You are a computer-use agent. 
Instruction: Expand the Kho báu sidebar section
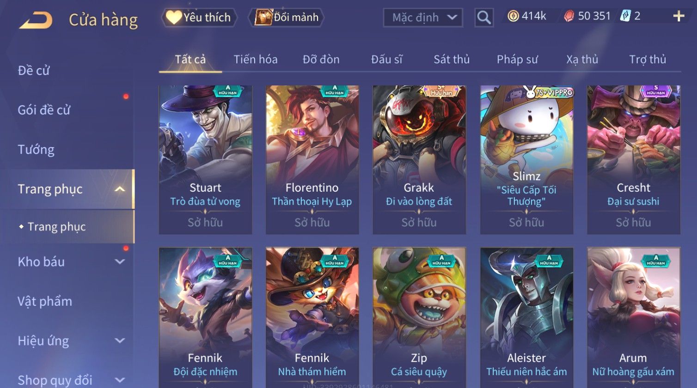tap(120, 262)
